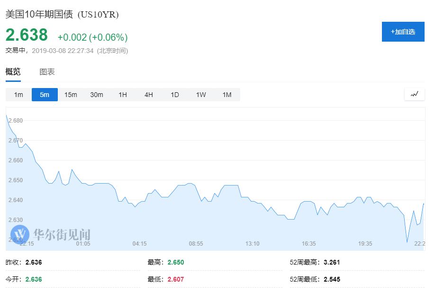Viewport: 435px width, 301px height.
Task: Switch chart to 30m interval
Action: [x=97, y=95]
